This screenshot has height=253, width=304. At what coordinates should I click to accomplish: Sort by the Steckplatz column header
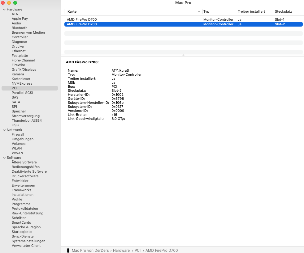coord(283,12)
